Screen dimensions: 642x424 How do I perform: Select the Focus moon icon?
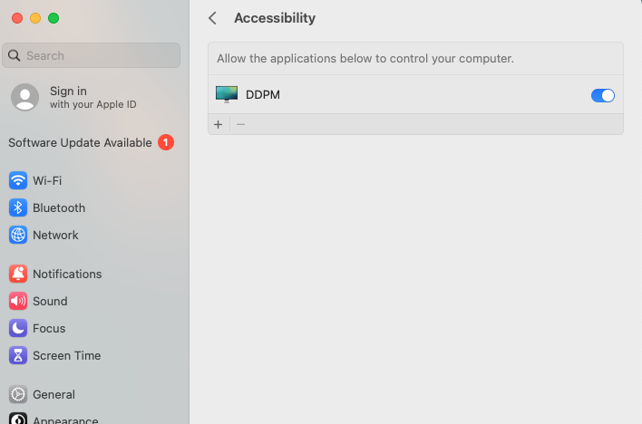pyautogui.click(x=18, y=328)
